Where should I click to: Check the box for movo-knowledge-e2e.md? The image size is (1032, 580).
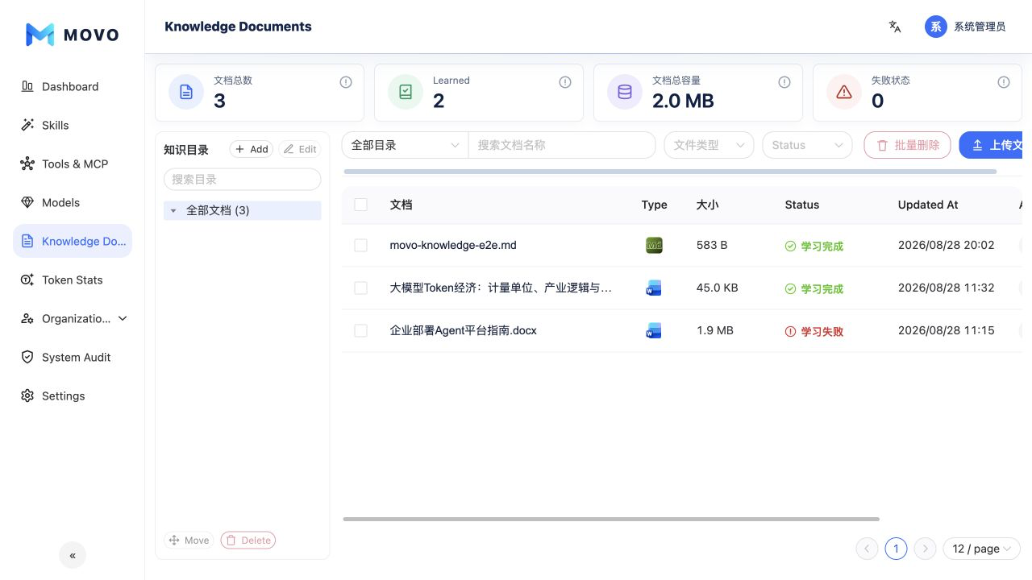pyautogui.click(x=360, y=245)
